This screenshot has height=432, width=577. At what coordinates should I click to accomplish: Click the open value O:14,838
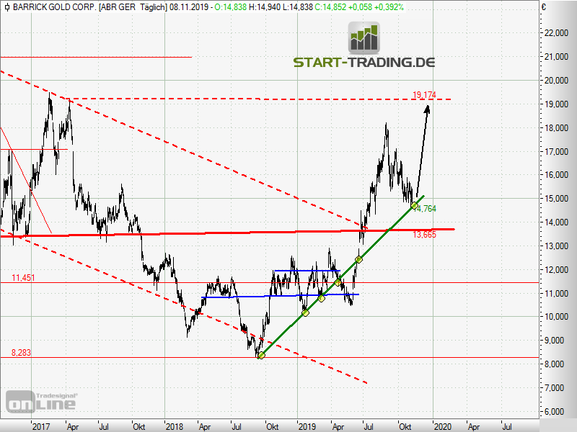(x=231, y=7)
